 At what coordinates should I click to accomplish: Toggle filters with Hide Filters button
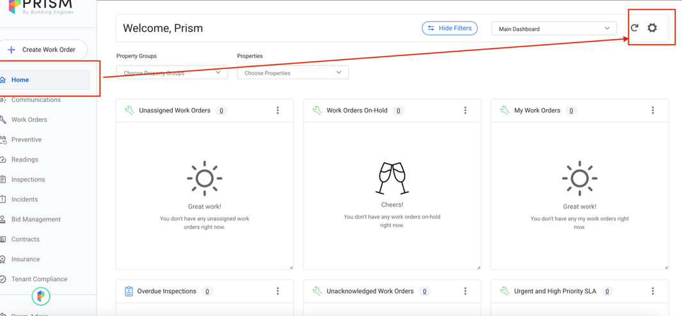click(449, 28)
